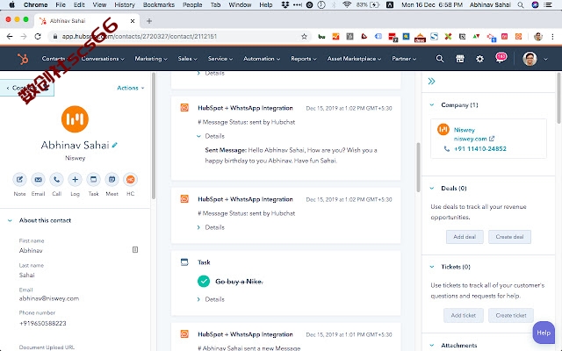Open the Sales navigation menu

coord(187,59)
